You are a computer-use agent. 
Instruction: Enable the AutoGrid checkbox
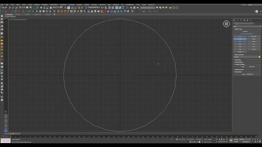[x=242, y=31]
